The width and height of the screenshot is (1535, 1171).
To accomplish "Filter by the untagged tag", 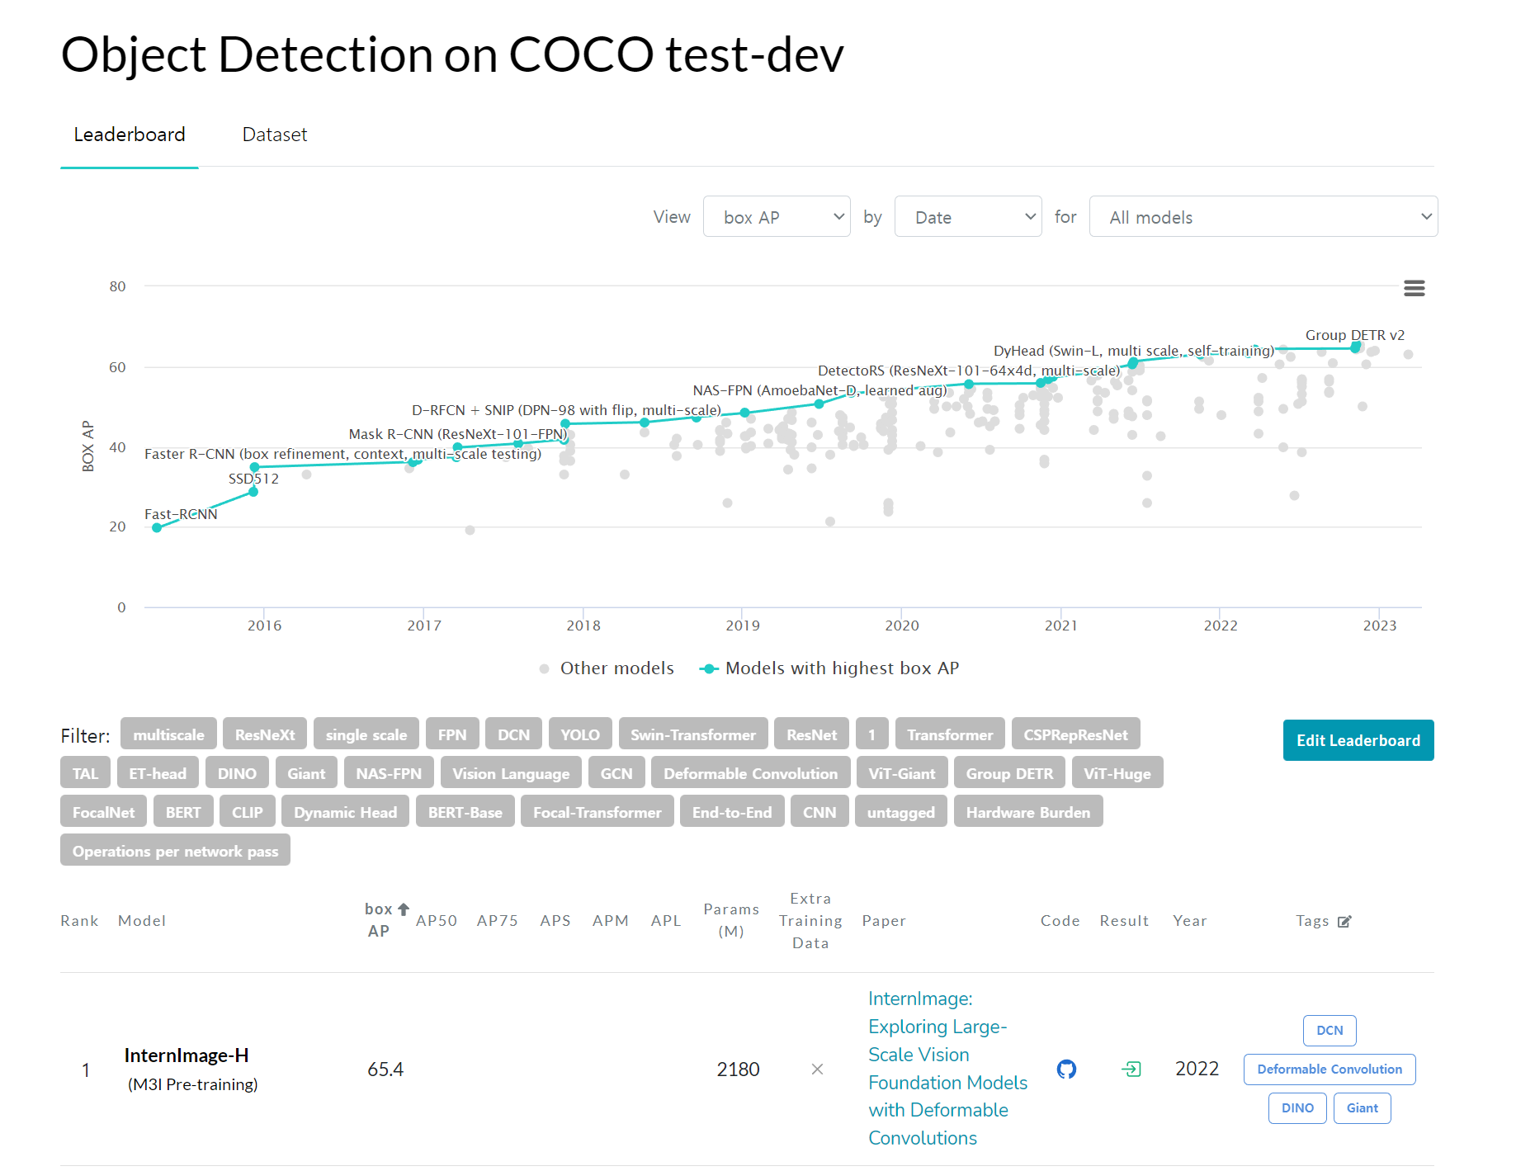I will 901,812.
